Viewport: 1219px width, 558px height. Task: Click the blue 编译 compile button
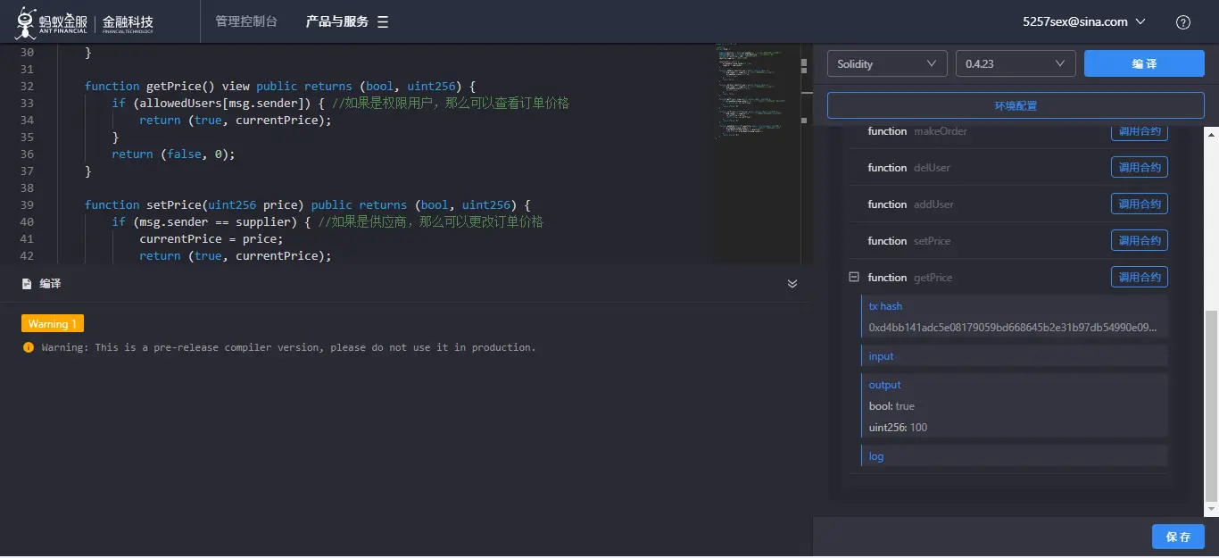coord(1144,63)
